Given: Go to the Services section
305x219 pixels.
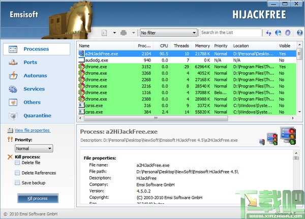Looking at the screenshot, I should [x=34, y=89].
